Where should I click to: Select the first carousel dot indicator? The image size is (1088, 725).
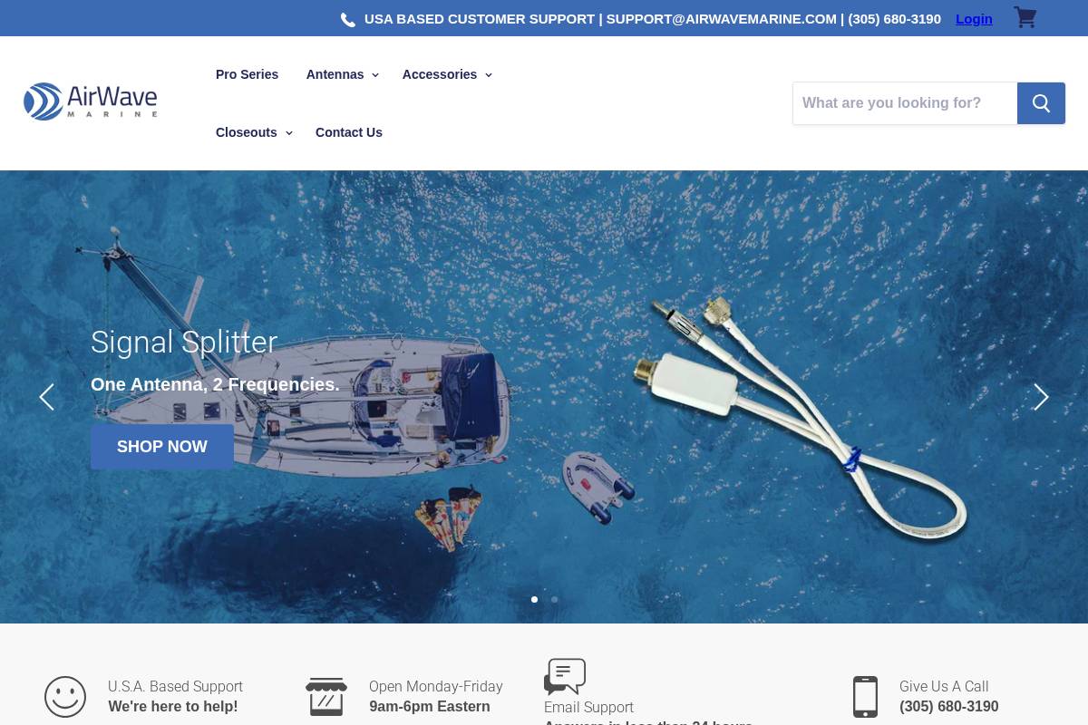(534, 599)
